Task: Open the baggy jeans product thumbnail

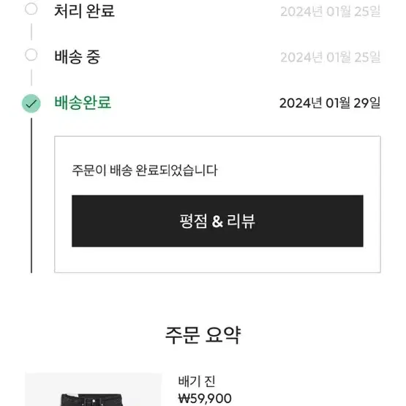Action: point(93,389)
